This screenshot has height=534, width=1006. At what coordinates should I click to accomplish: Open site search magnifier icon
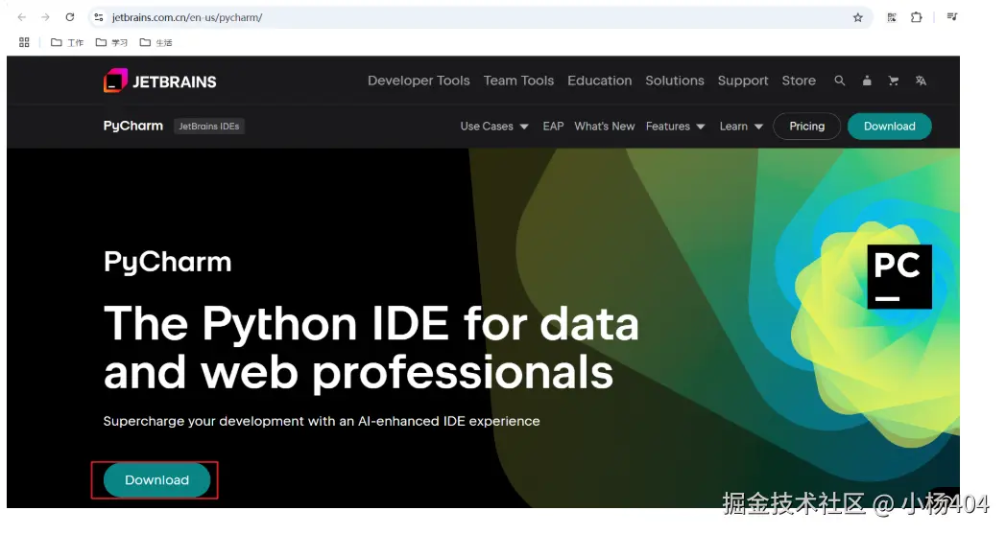(839, 81)
